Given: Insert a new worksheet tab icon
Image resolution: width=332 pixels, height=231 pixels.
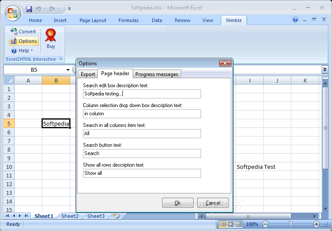Looking at the screenshot, I should point(116,216).
